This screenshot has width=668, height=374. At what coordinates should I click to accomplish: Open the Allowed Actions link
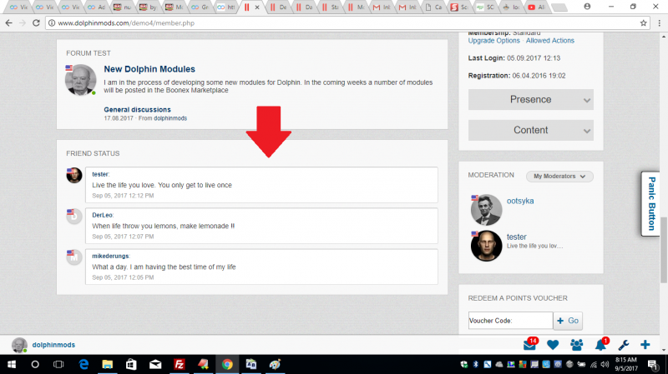point(550,40)
